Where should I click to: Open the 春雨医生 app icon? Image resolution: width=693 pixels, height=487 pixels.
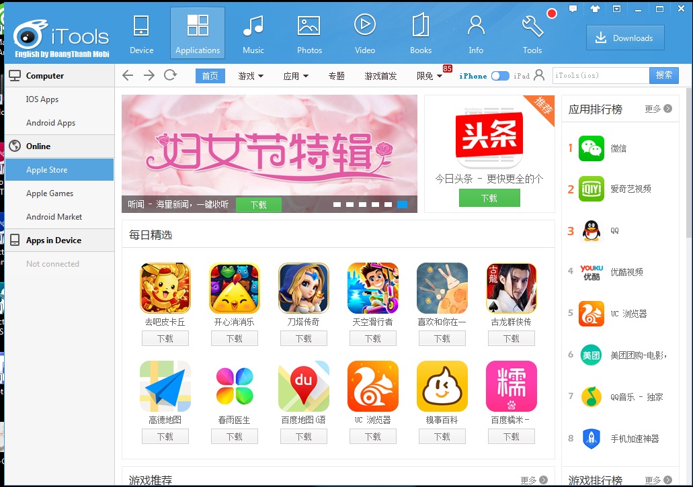(x=234, y=386)
